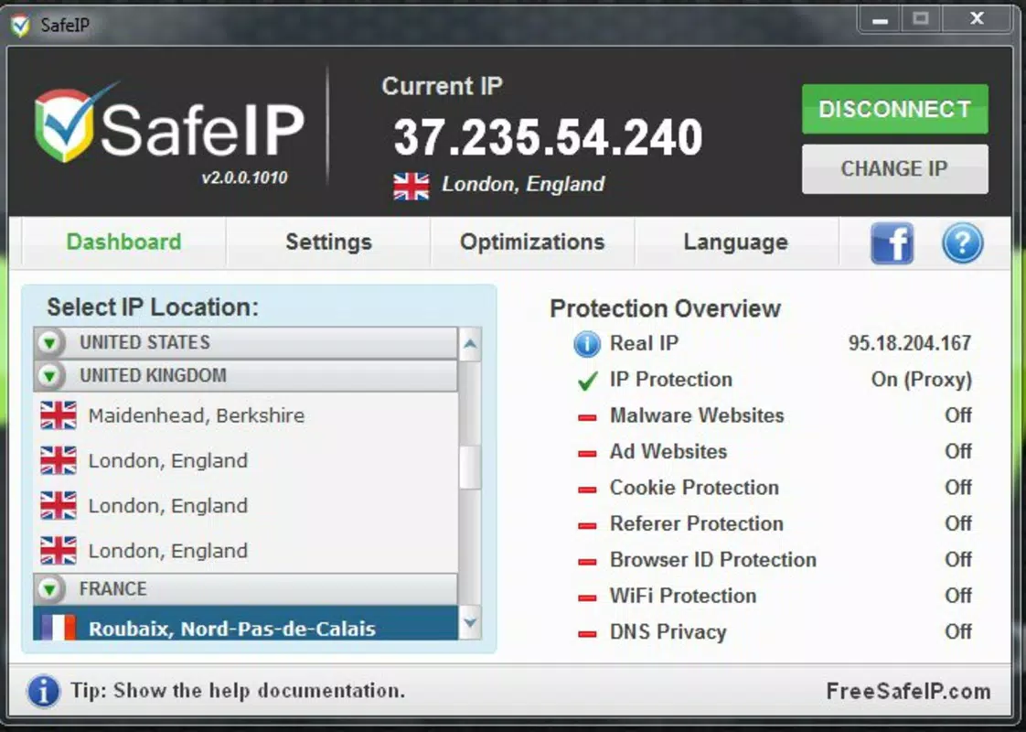Click the On (Proxy) status value

tap(922, 380)
